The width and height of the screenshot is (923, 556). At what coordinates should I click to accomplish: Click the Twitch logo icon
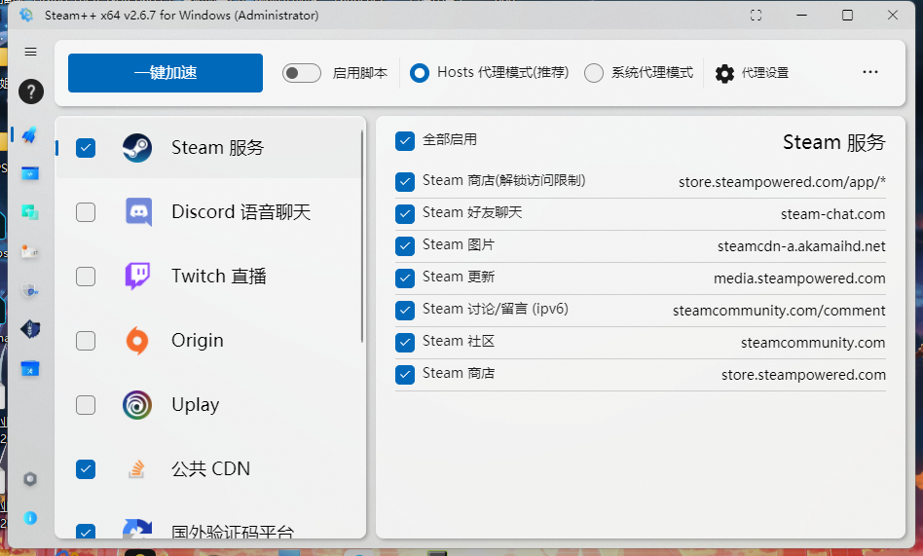click(x=137, y=277)
